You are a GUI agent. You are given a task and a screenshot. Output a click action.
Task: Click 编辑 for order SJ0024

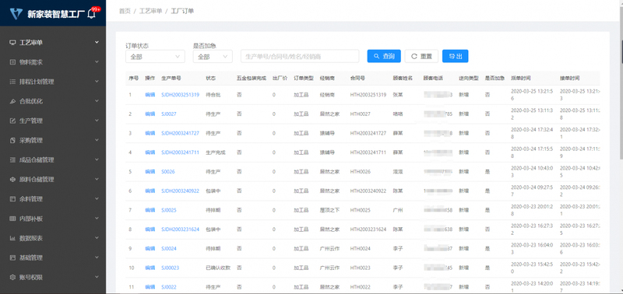pyautogui.click(x=150, y=249)
